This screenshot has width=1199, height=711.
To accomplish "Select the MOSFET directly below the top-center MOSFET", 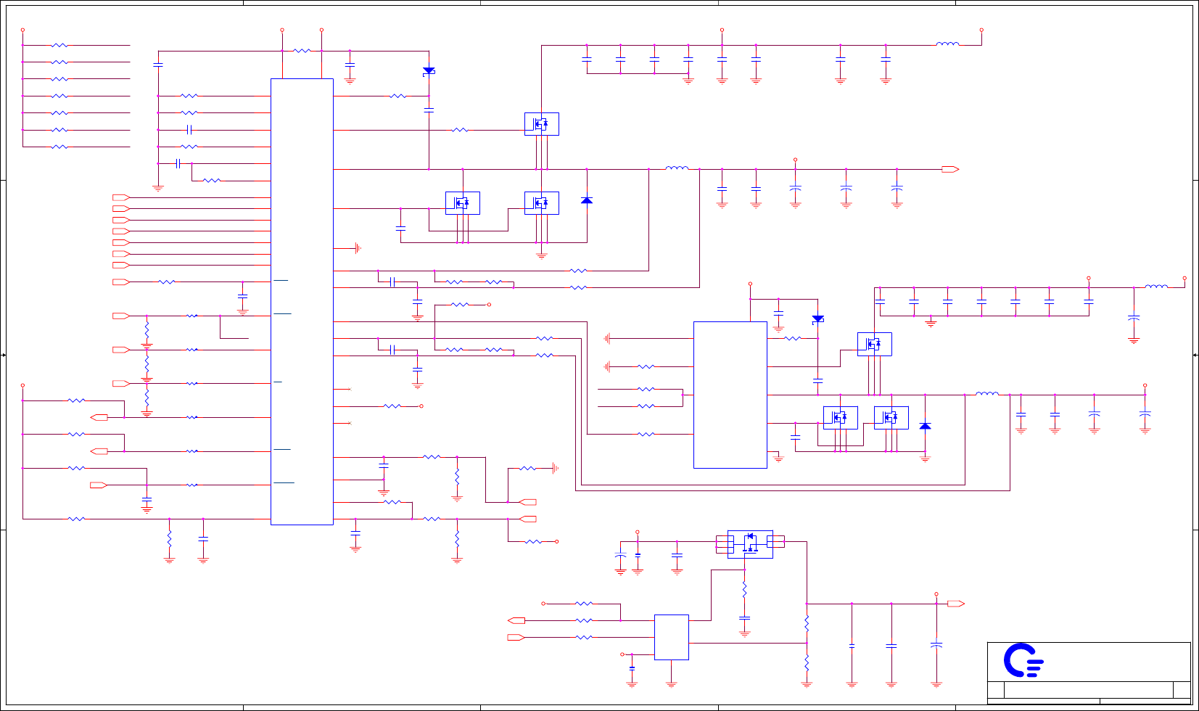I will [x=542, y=203].
